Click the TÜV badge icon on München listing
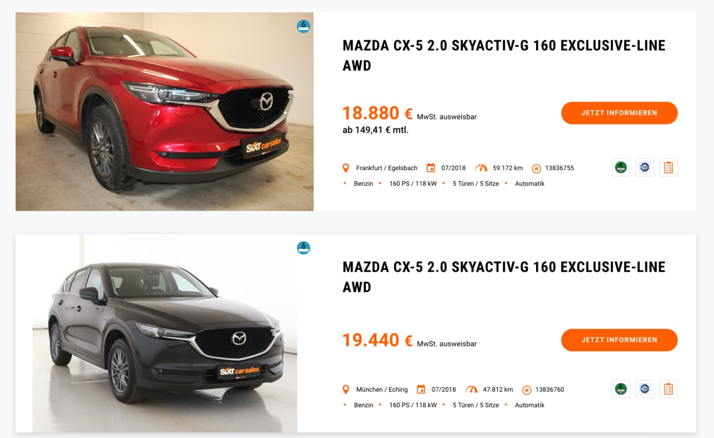 pos(645,389)
